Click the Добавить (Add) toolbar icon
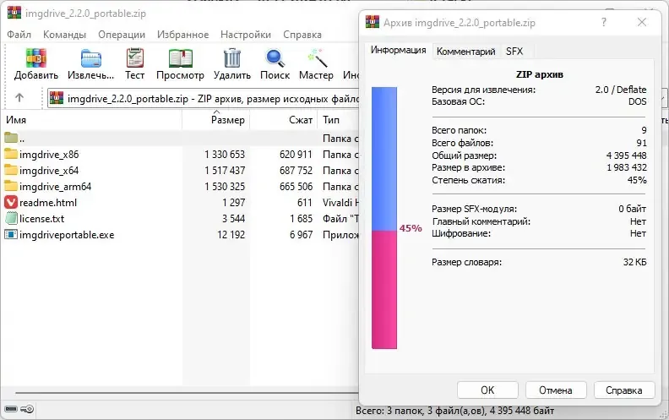The image size is (669, 420). click(x=35, y=58)
